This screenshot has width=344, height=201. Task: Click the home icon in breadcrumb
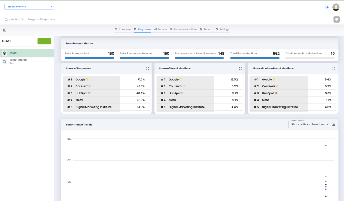(x=6, y=19)
